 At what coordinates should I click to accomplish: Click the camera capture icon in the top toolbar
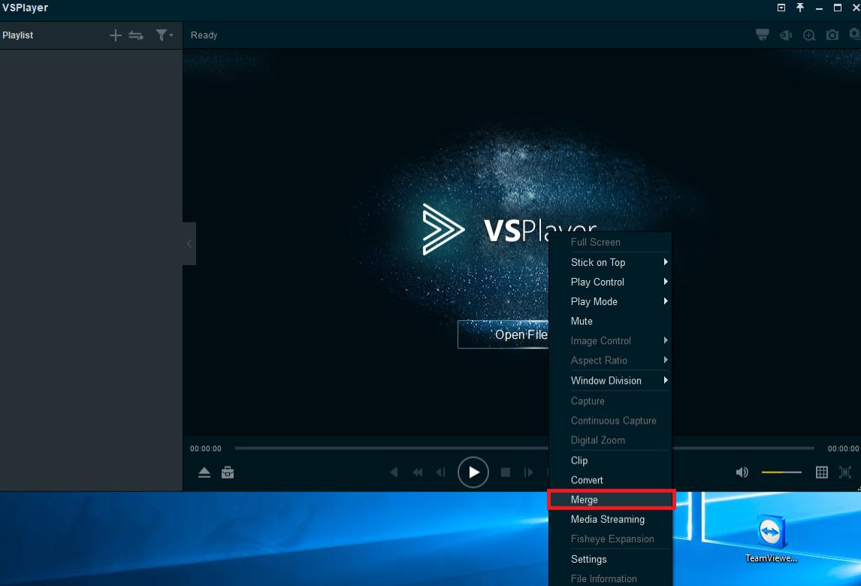[832, 35]
